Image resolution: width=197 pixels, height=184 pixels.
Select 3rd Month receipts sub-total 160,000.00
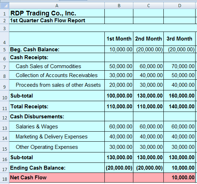tap(179, 96)
